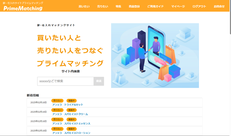The image size is (231, 136).
Task: Open the トライアルセット product link
Action: [74, 105]
